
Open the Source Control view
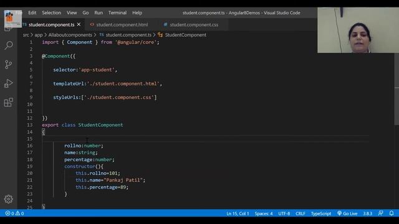pyautogui.click(x=8, y=65)
